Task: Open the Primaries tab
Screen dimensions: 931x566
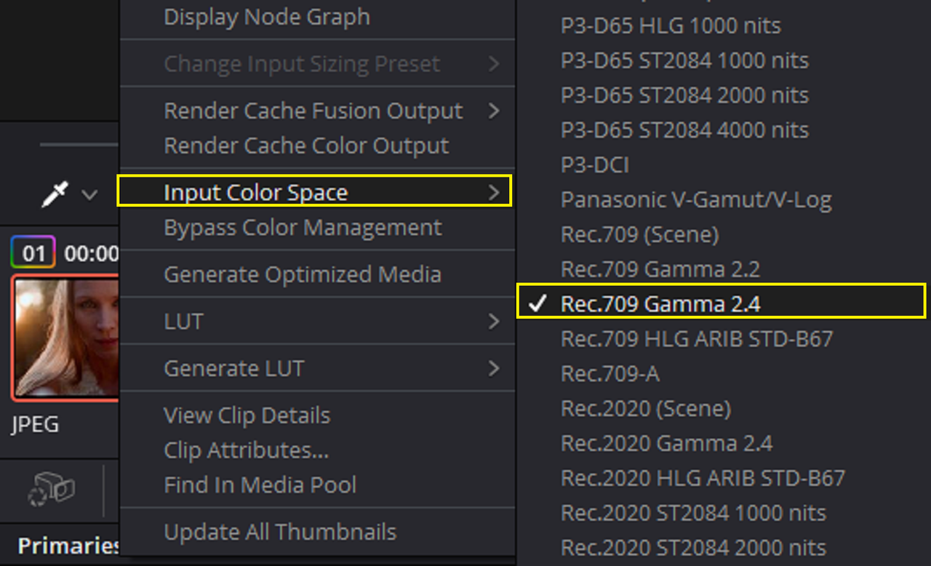Action: pos(68,546)
